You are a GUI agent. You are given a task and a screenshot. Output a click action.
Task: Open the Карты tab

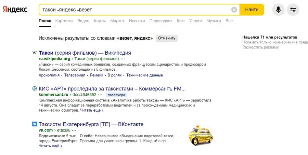100,21
